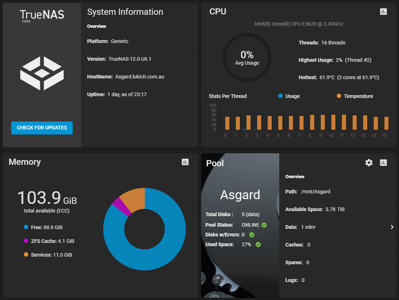Click the Services: 11.0 GiB label
Image resolution: width=399 pixels, height=300 pixels.
coord(51,255)
